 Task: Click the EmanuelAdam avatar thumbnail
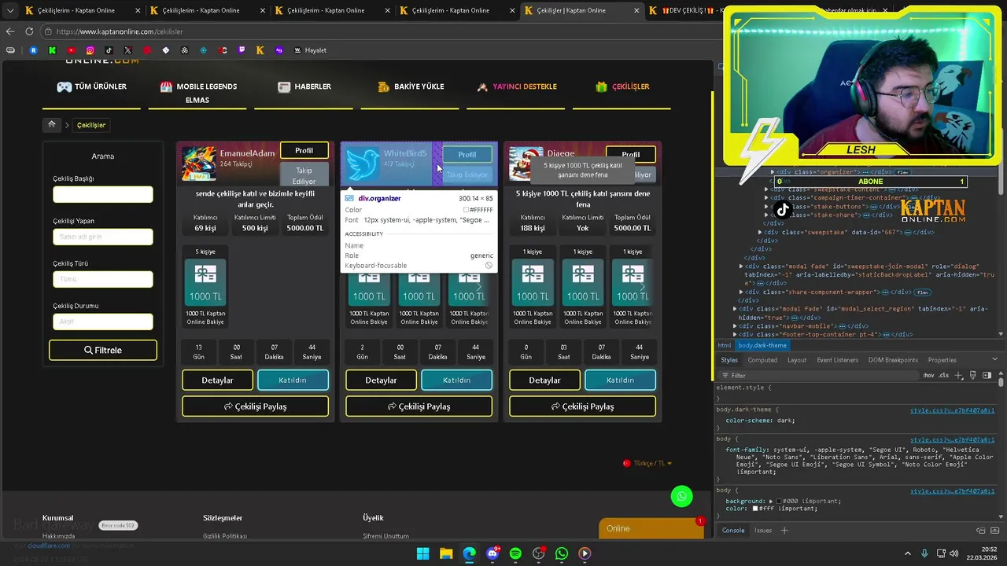(x=199, y=164)
